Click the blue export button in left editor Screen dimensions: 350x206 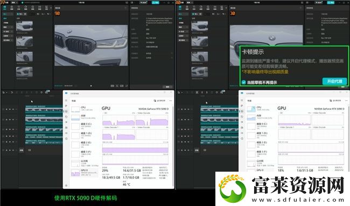coord(156,3)
